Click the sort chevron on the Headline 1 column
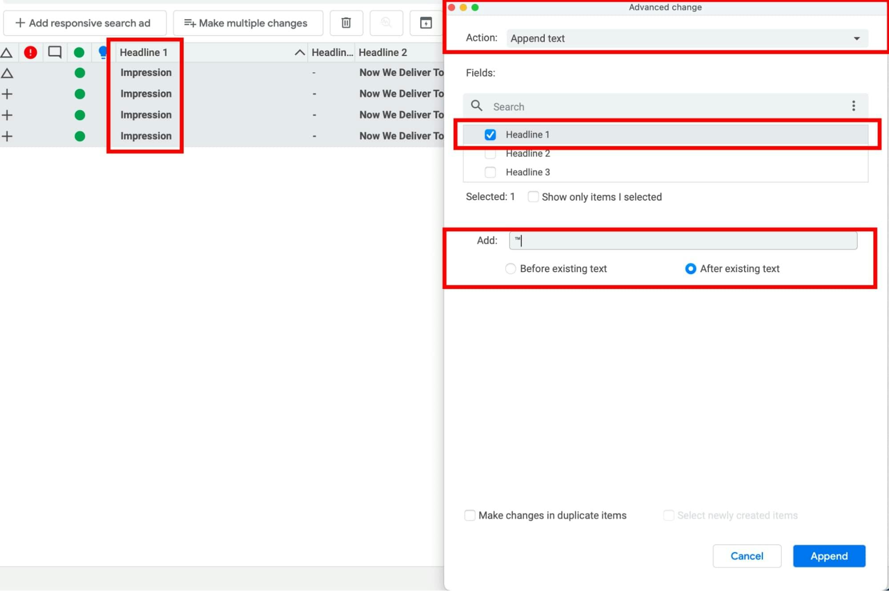 [299, 52]
